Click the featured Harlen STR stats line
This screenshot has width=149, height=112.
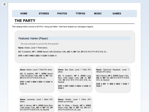37,56
